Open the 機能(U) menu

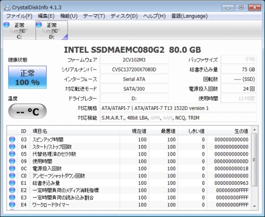[69, 16]
